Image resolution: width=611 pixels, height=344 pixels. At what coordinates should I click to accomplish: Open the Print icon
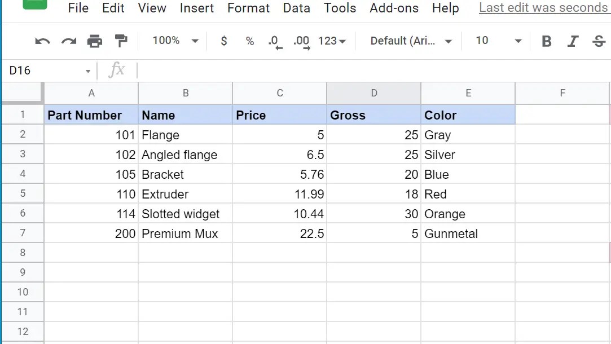coord(95,41)
